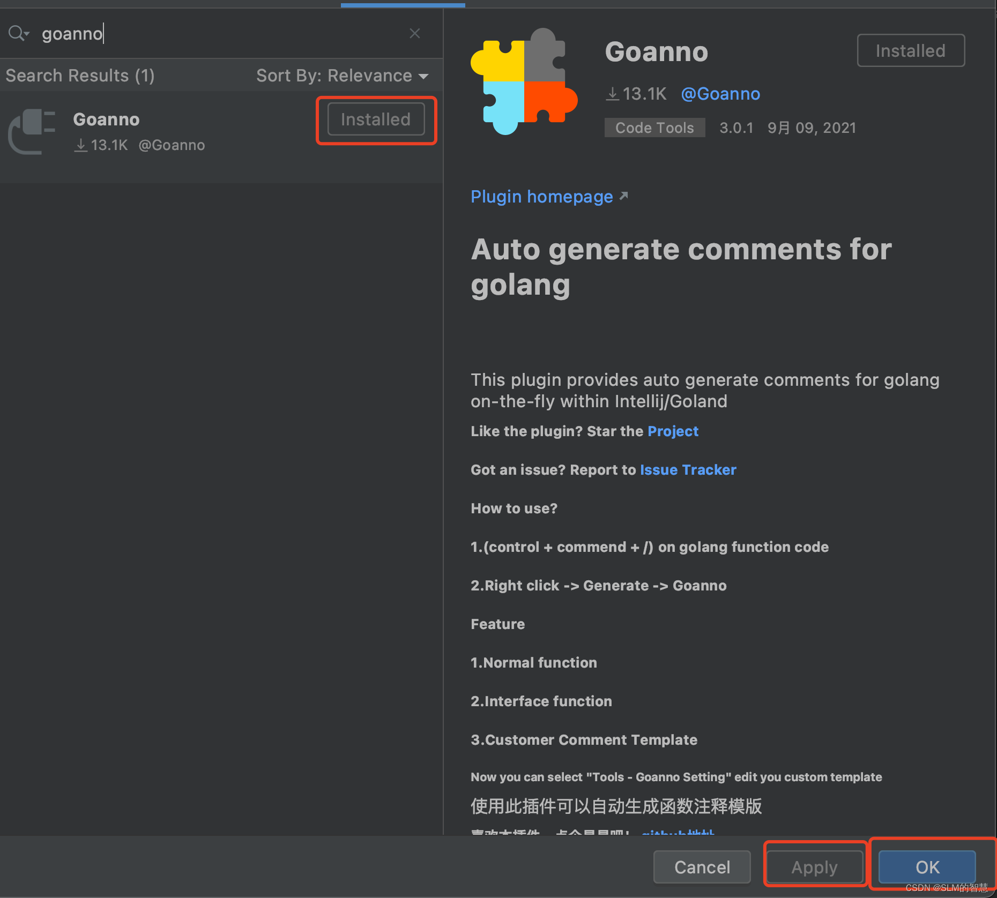
Task: Click Installed button in the plugin details header
Action: tap(911, 51)
